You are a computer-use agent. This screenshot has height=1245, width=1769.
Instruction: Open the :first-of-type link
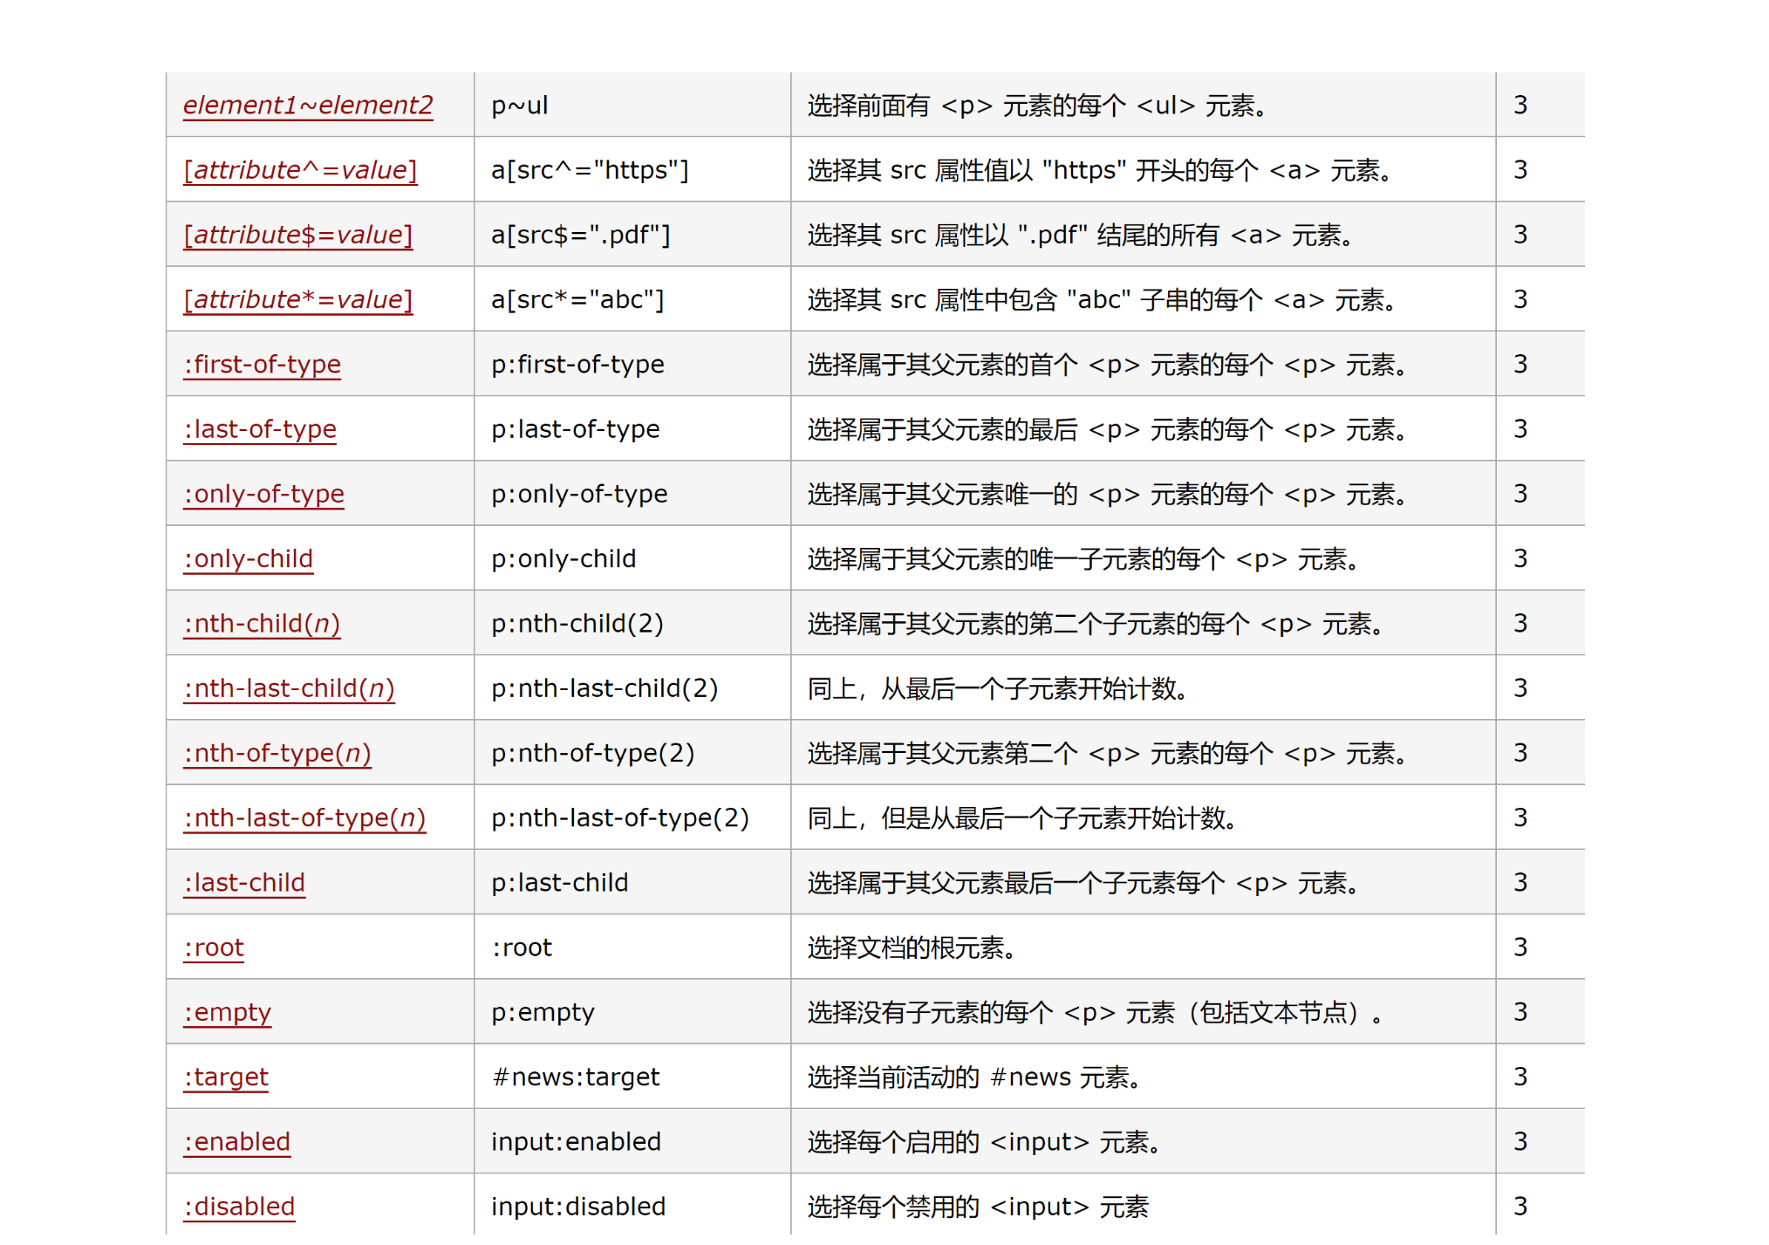click(x=262, y=365)
